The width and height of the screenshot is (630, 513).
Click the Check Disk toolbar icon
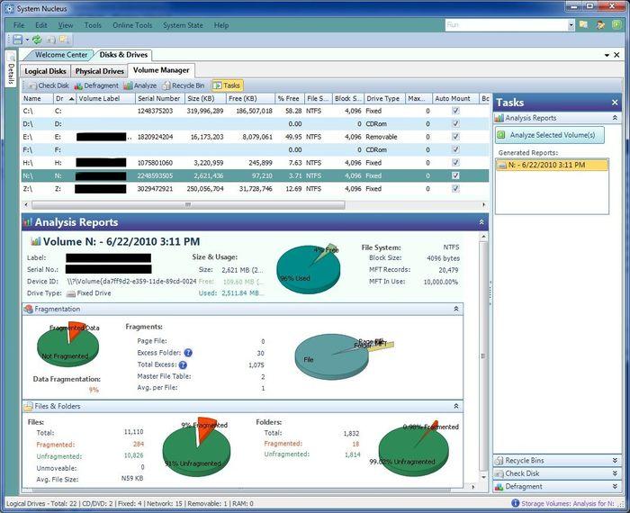[32, 85]
